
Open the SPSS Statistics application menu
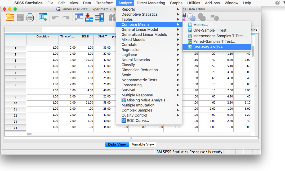click(x=28, y=3)
